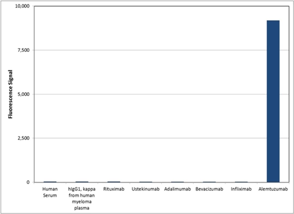Select the Adalimumab axis label

[x=177, y=188]
